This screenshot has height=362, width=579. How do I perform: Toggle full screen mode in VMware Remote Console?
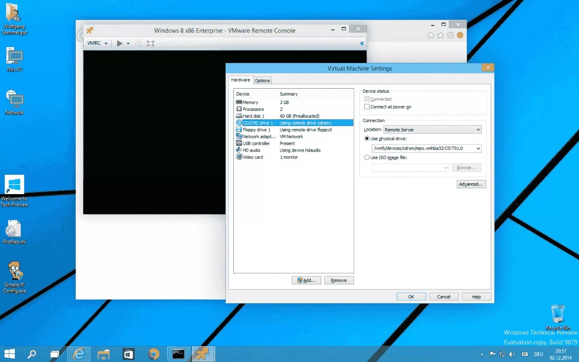(150, 43)
